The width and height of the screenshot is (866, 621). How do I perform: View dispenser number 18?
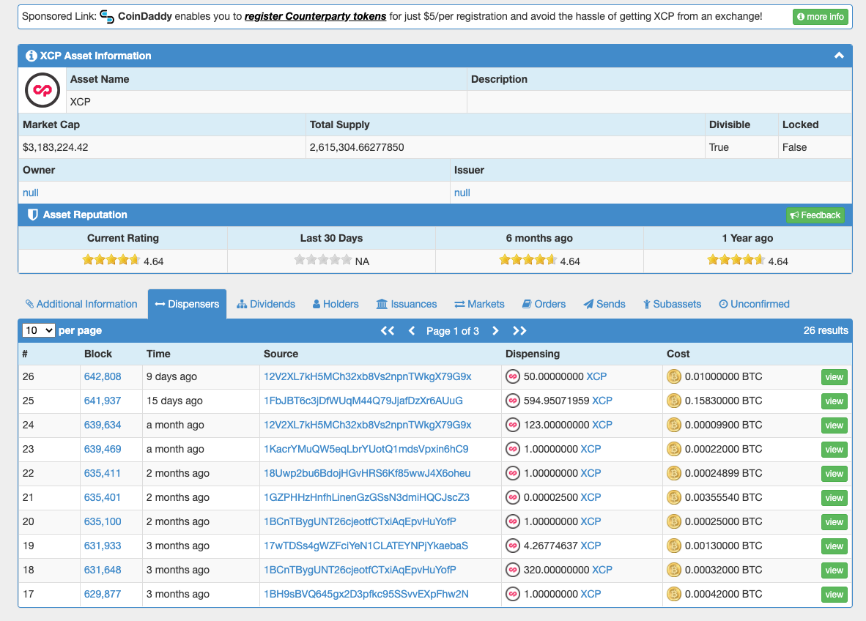[x=834, y=570]
